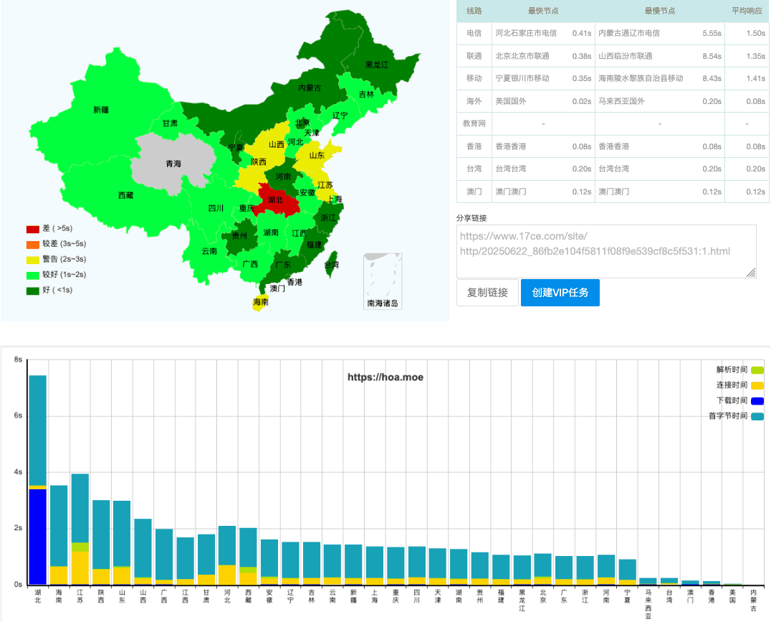This screenshot has height=622, width=771.
Task: Click the 联通 row label
Action: coord(474,56)
